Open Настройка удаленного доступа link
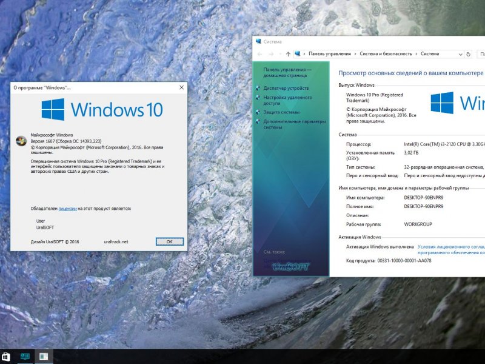This screenshot has height=364, width=485. coord(287,100)
